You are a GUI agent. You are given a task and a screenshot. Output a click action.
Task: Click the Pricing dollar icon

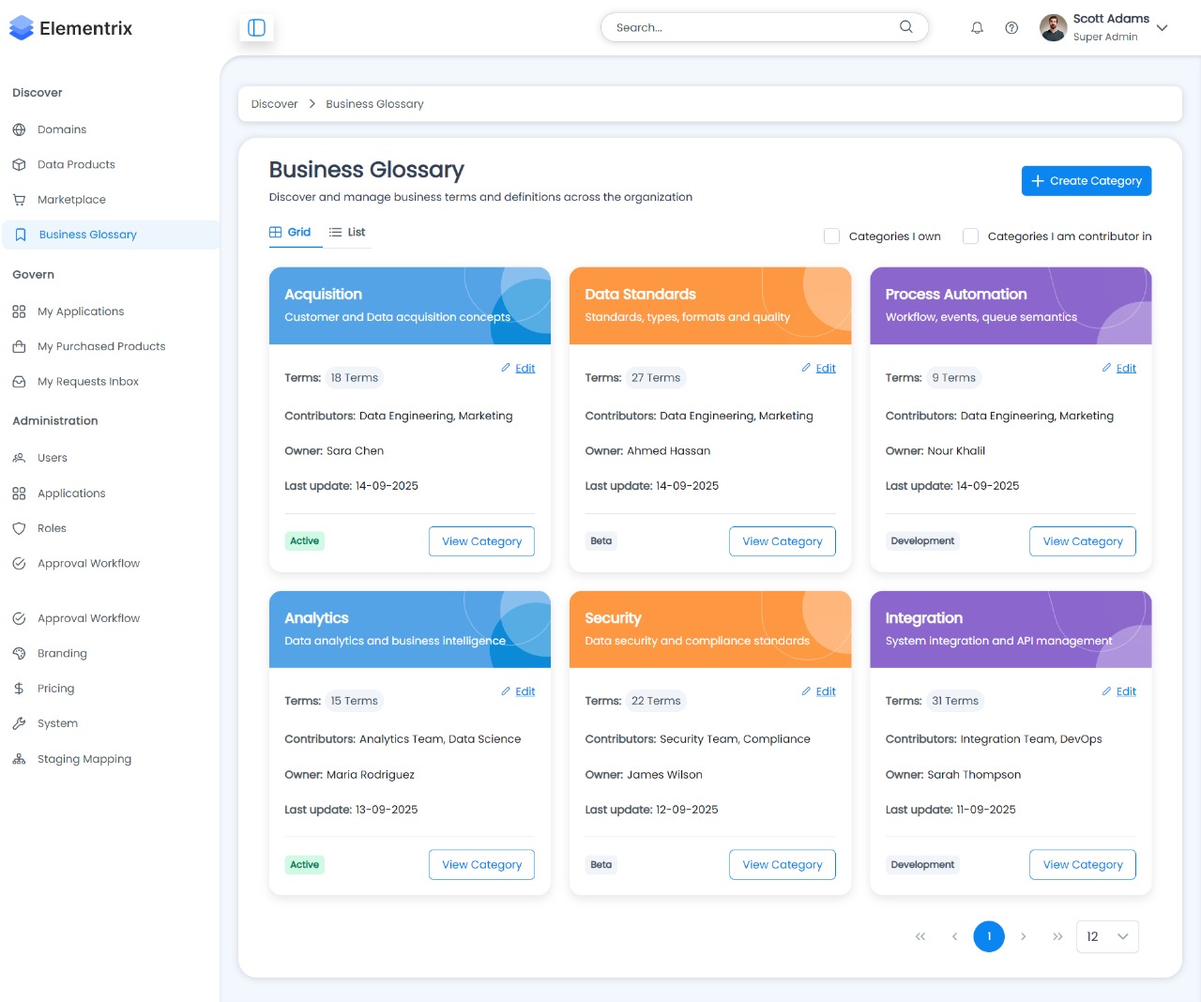coord(19,689)
